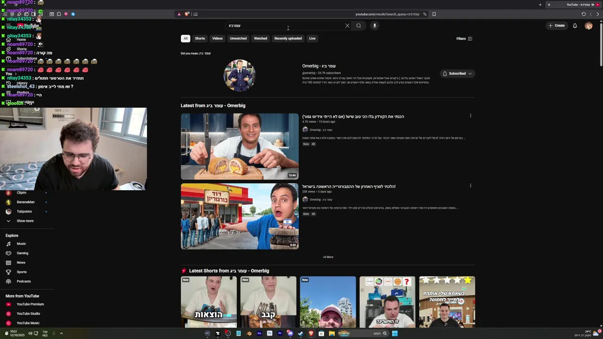Click the Windows taskbar search box
The width and height of the screenshot is (603, 339).
(x=363, y=333)
